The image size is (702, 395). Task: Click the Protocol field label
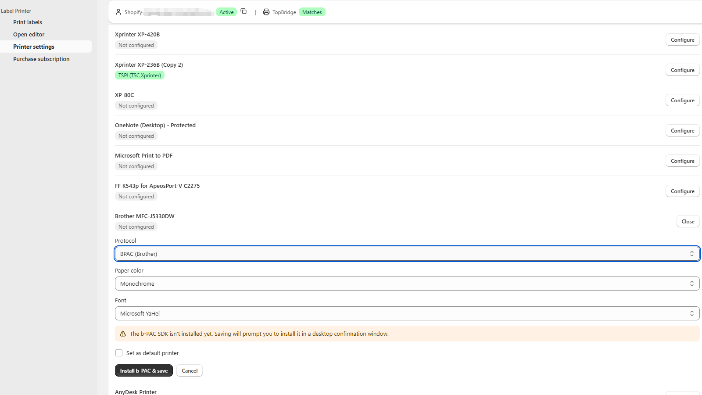point(125,241)
